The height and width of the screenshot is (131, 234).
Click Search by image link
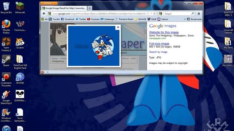(158, 52)
